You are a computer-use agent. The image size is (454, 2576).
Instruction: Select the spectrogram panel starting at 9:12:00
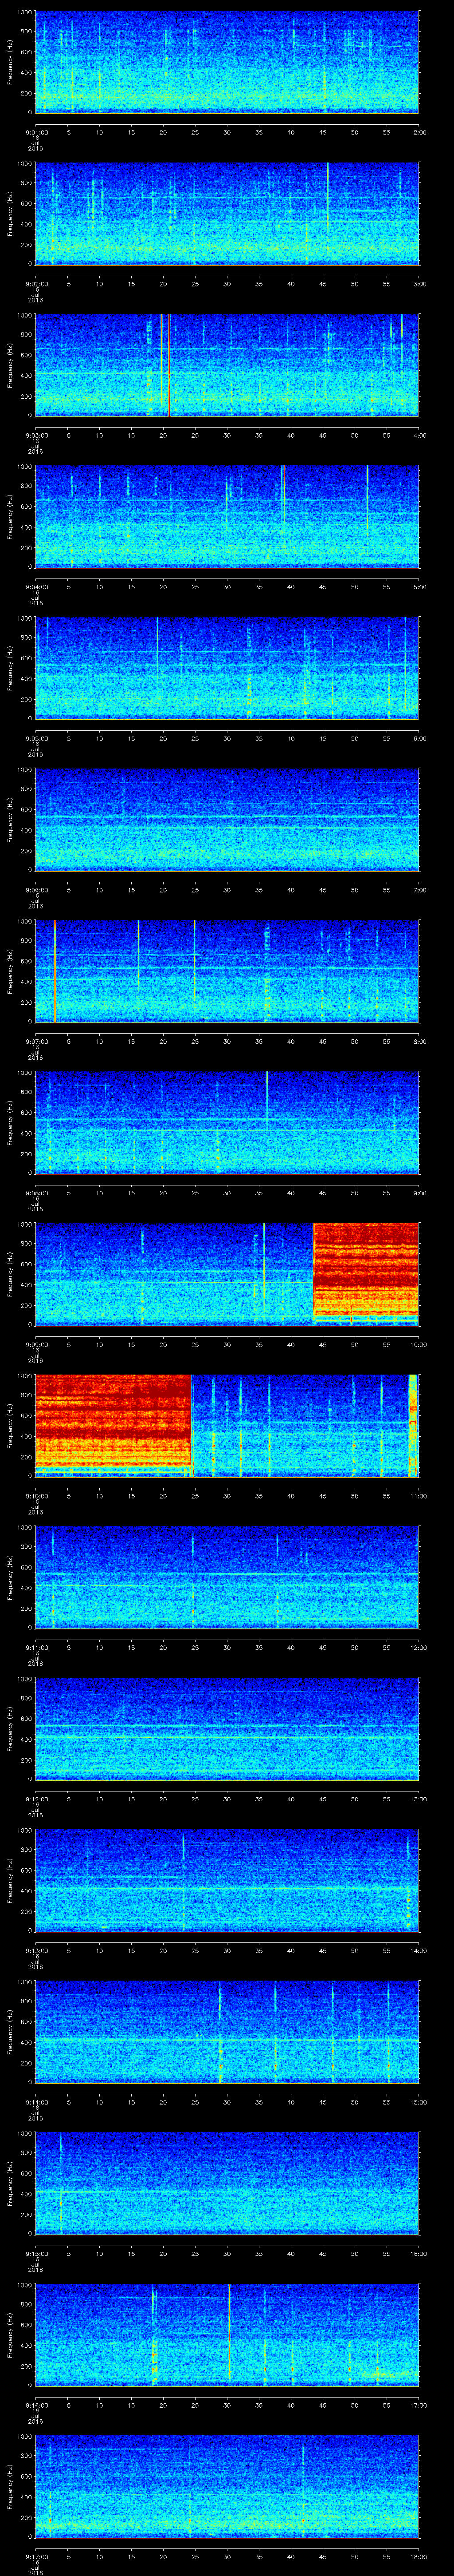tap(227, 1728)
